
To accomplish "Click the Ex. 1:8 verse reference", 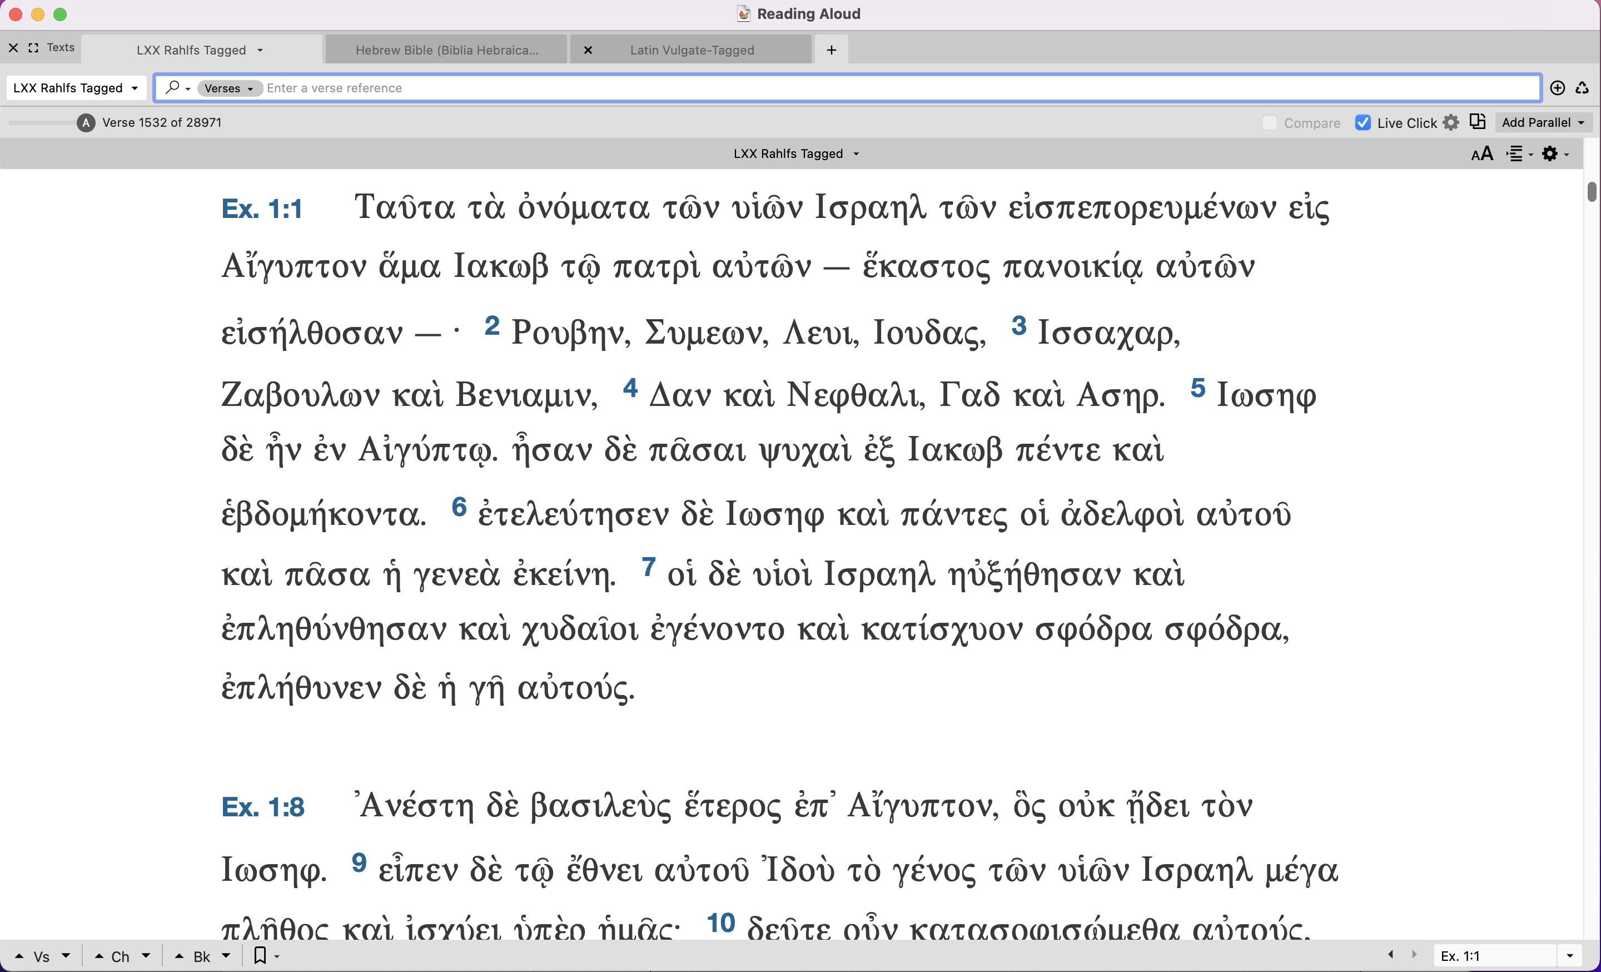I will click(262, 807).
